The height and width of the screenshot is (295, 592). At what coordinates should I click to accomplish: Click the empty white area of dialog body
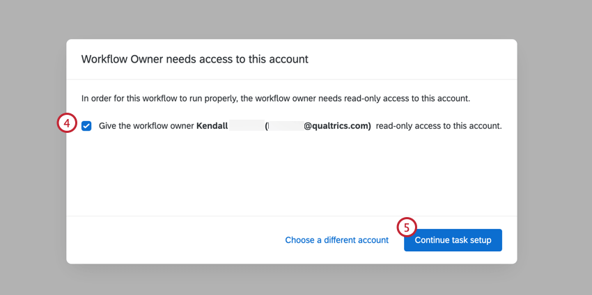pos(291,173)
